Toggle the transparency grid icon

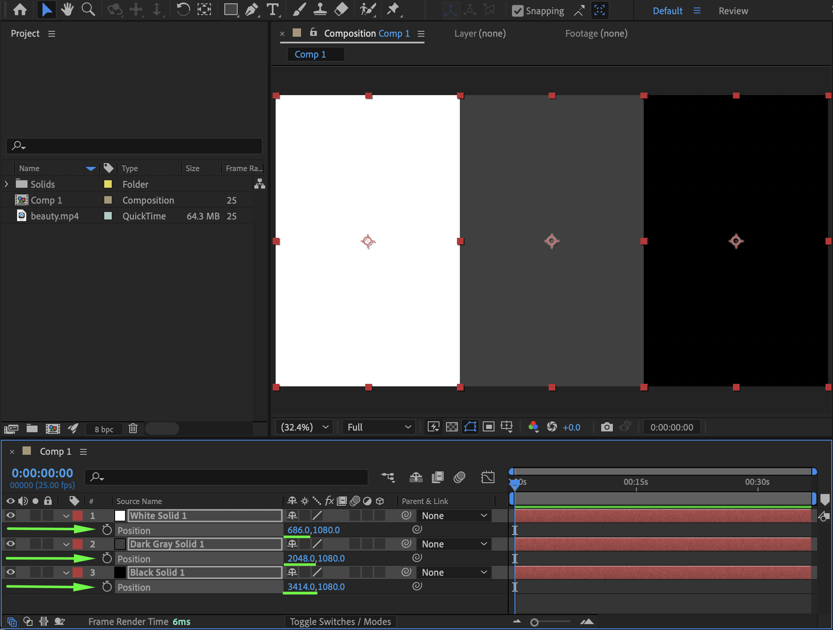452,427
